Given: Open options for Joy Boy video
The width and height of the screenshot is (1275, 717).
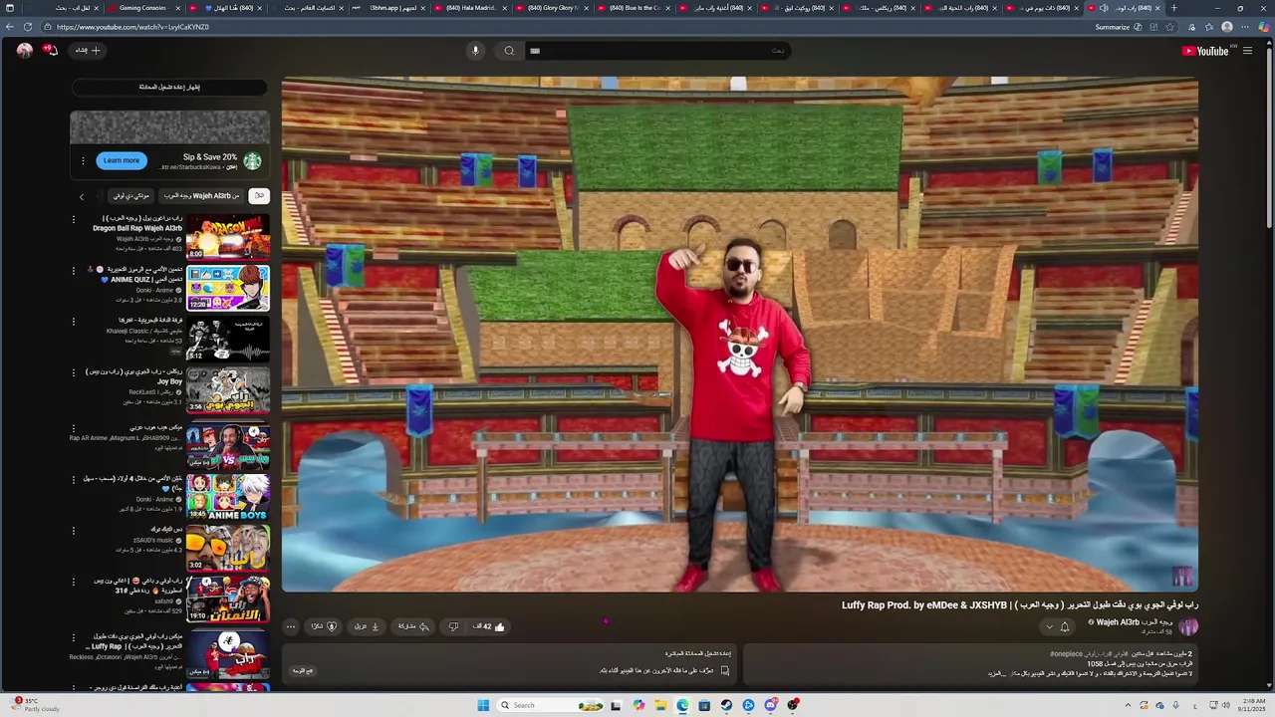Looking at the screenshot, I should 73,373.
